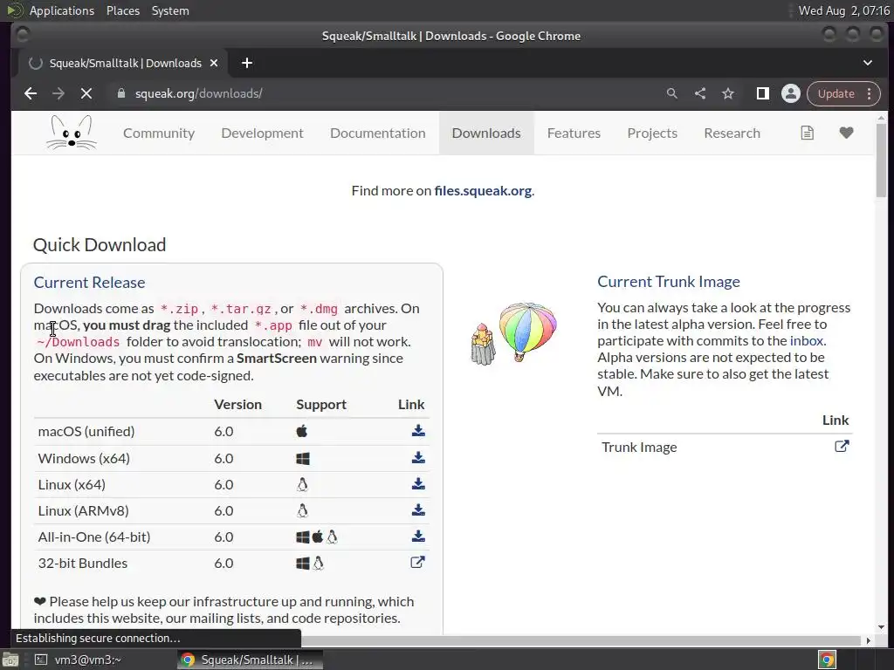This screenshot has width=894, height=670.
Task: Click the Current Trunk Image heading
Action: 668,282
